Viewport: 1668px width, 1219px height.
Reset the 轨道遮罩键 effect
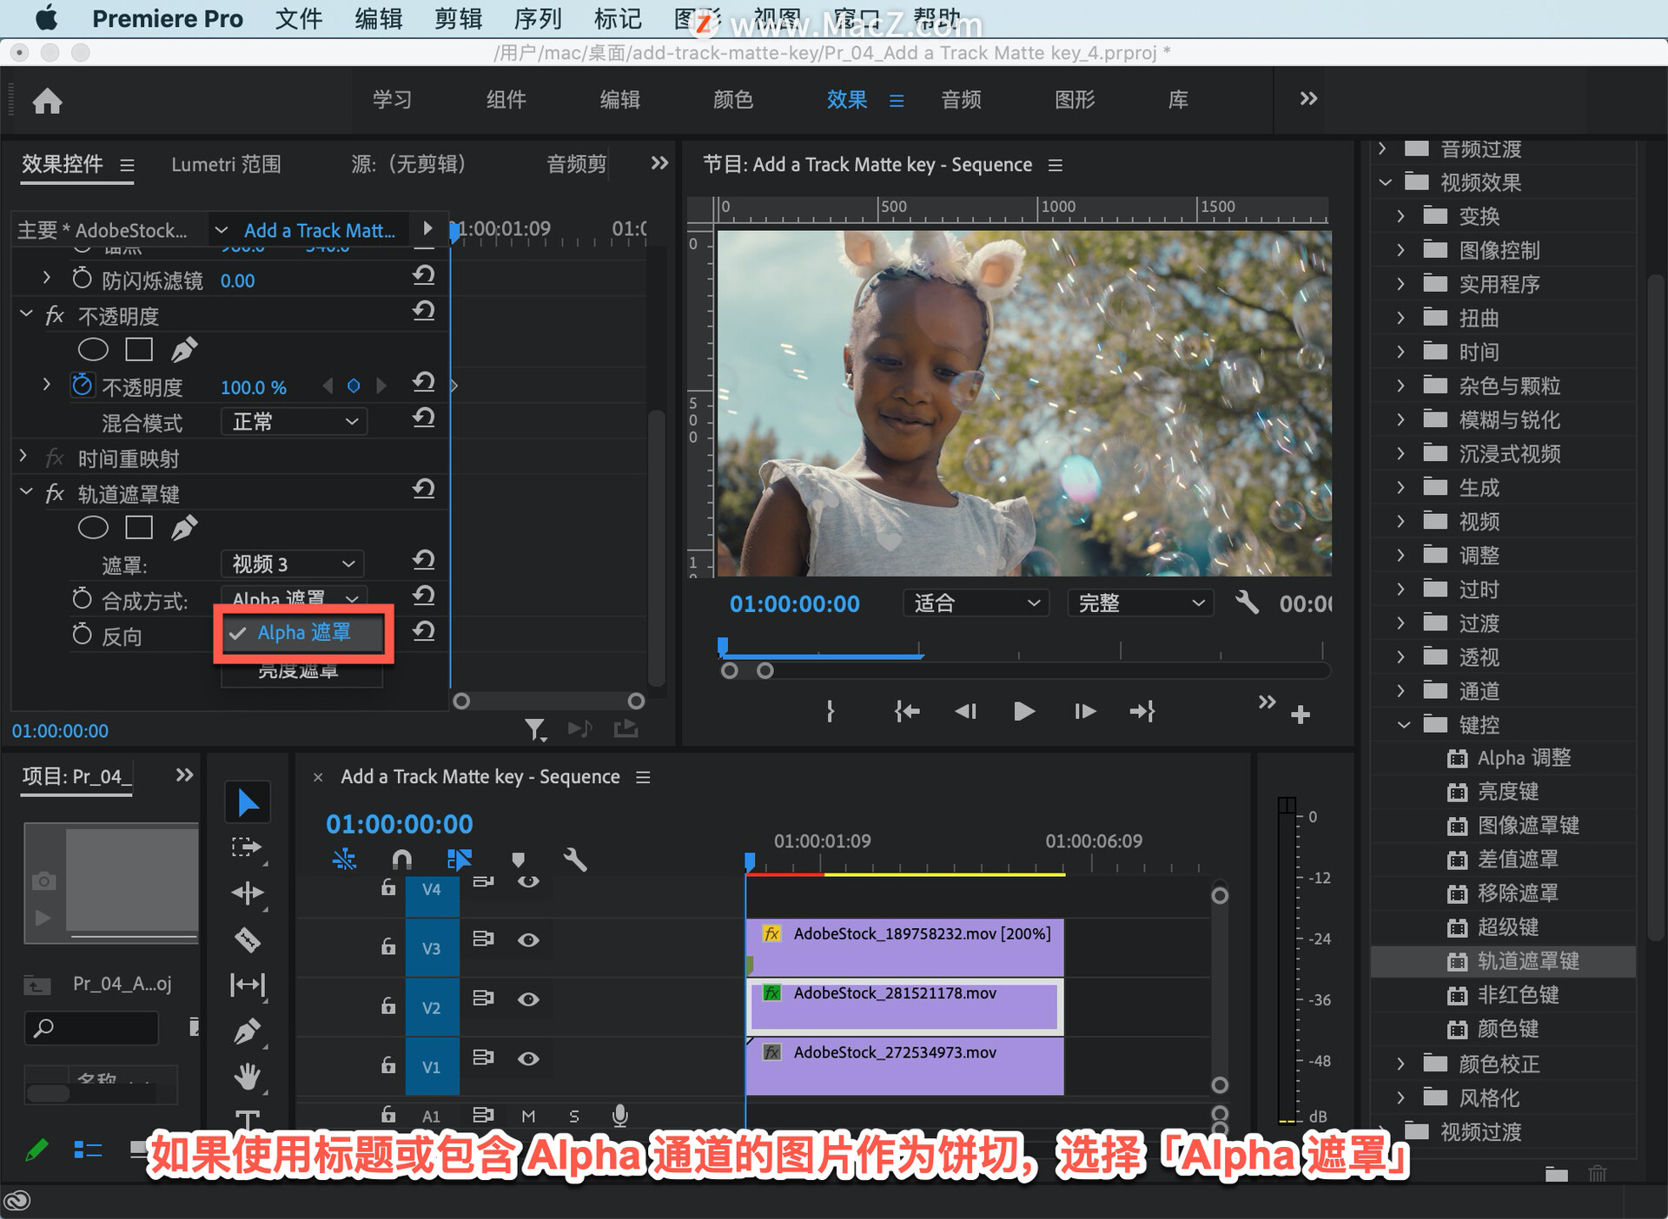click(x=424, y=490)
